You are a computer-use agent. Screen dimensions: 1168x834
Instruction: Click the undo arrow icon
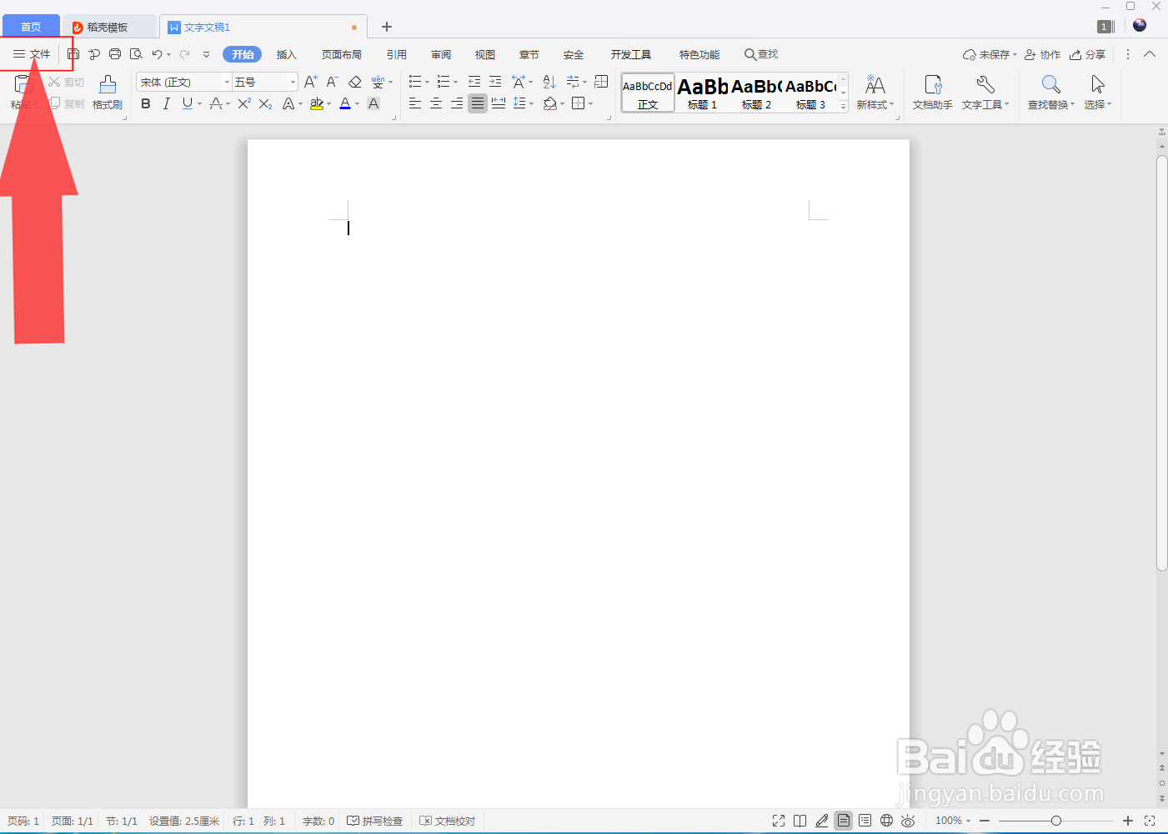[x=157, y=54]
